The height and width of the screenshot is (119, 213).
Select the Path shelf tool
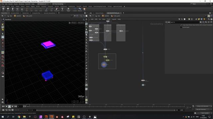(52, 9)
